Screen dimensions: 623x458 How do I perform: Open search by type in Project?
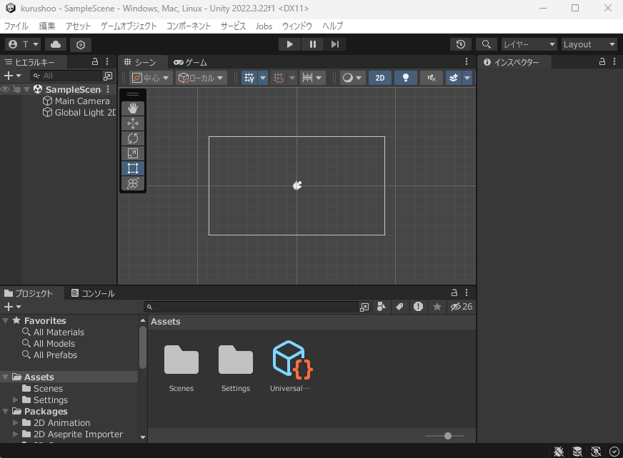click(382, 307)
